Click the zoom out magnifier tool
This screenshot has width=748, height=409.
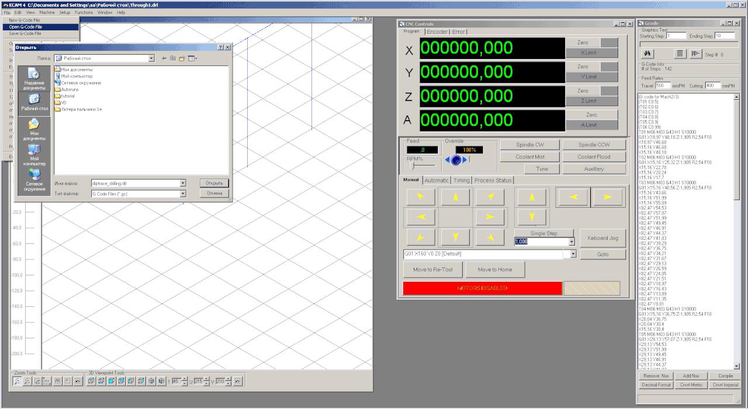[x=27, y=381]
